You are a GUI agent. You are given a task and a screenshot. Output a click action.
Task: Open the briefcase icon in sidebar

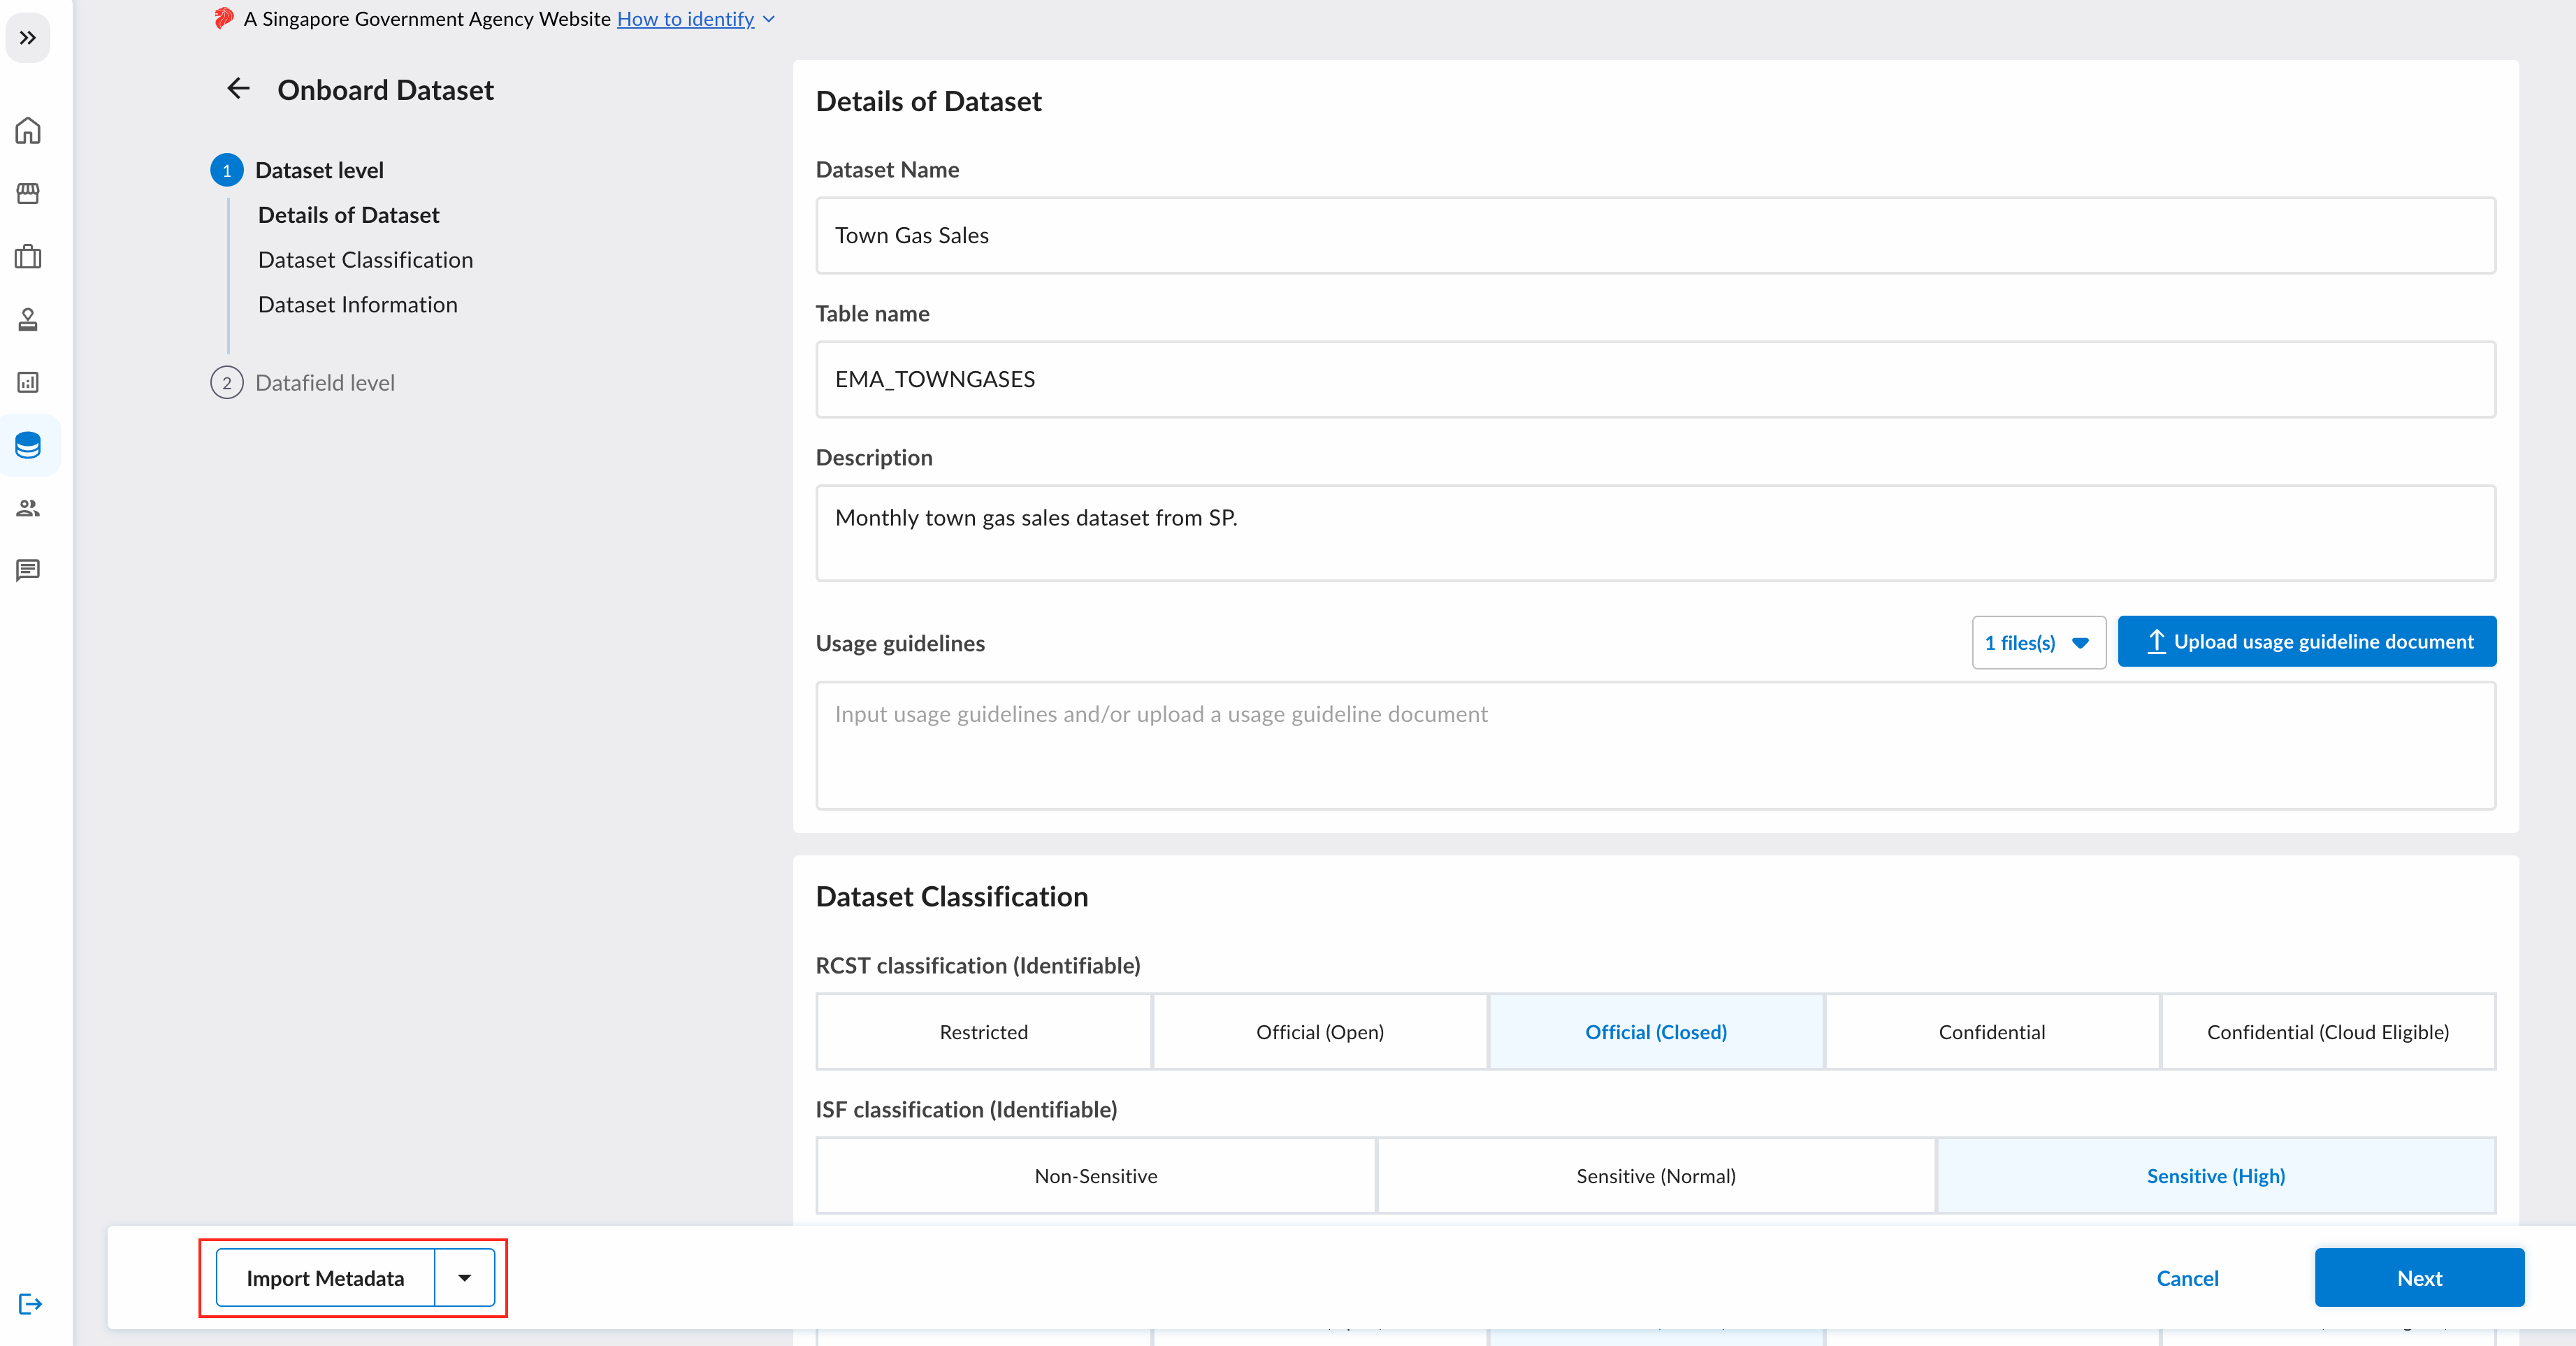coord(28,257)
